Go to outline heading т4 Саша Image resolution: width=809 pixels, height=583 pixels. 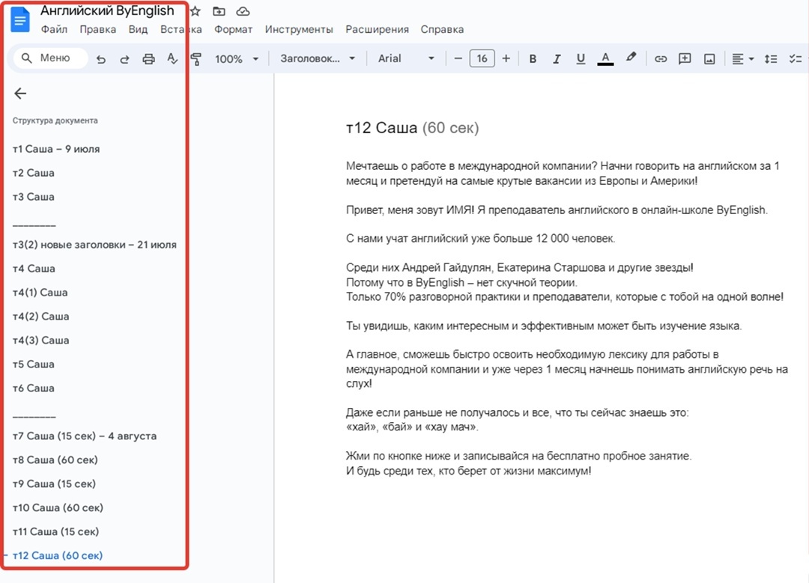(x=34, y=268)
